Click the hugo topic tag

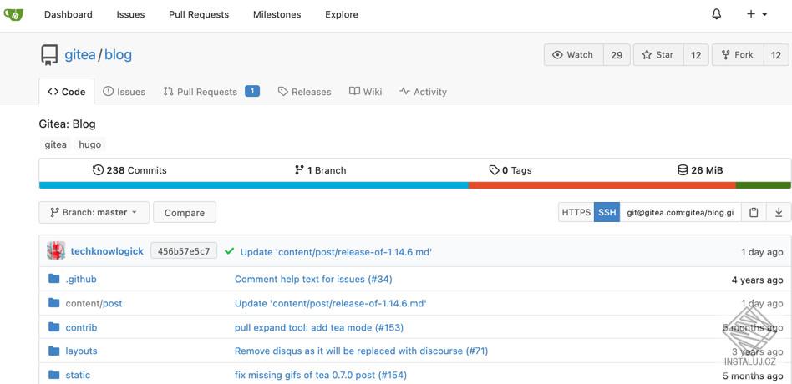90,144
